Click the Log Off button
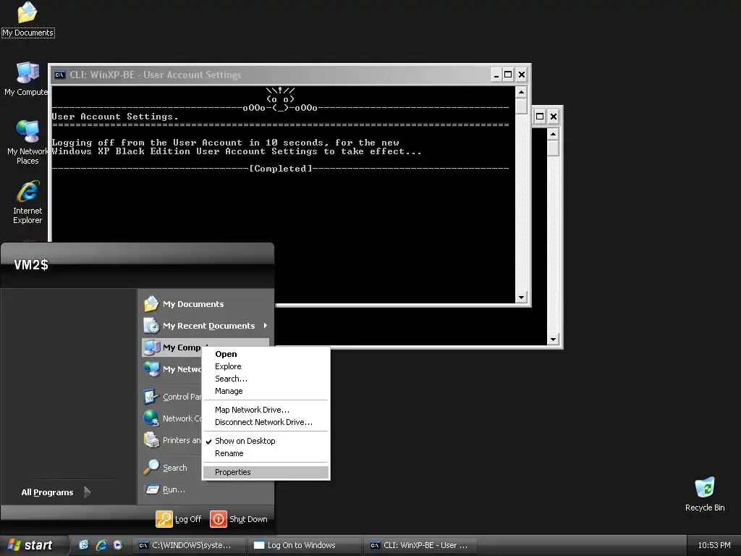This screenshot has width=741, height=556. pyautogui.click(x=179, y=518)
